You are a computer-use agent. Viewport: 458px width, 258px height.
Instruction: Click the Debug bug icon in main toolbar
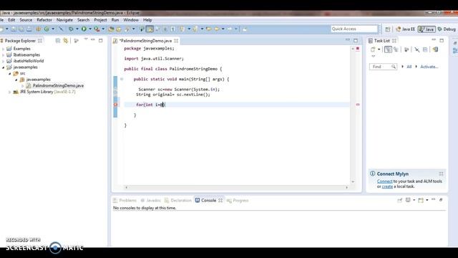[71, 29]
